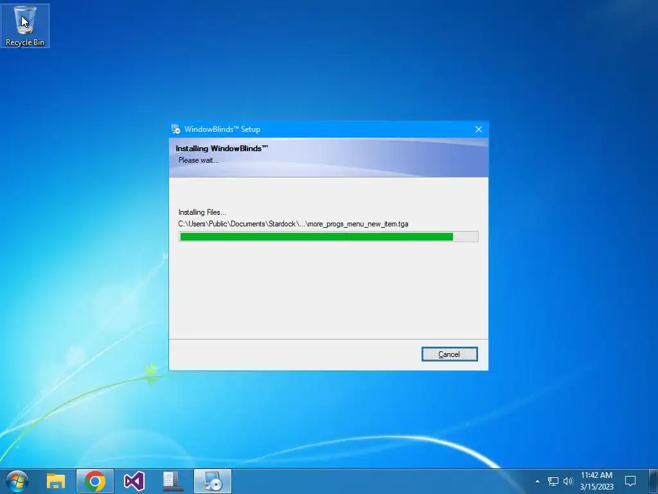Viewport: 658px width, 494px height.
Task: Click the 'Please wait...' message
Action: 199,160
